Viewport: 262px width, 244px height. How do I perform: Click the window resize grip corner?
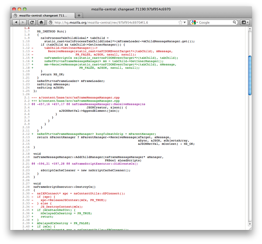coord(250,228)
